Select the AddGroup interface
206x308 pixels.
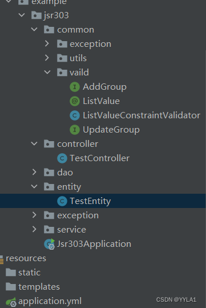tap(104, 87)
